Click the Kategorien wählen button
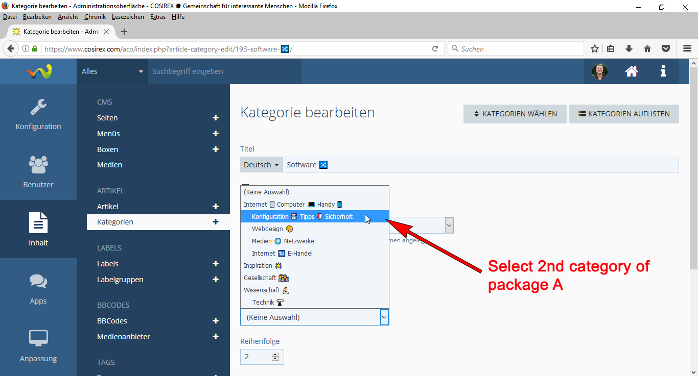 point(515,114)
